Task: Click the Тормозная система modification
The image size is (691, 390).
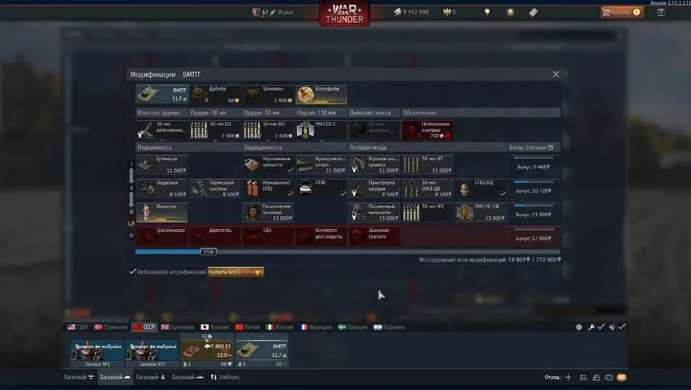Action: coord(215,188)
